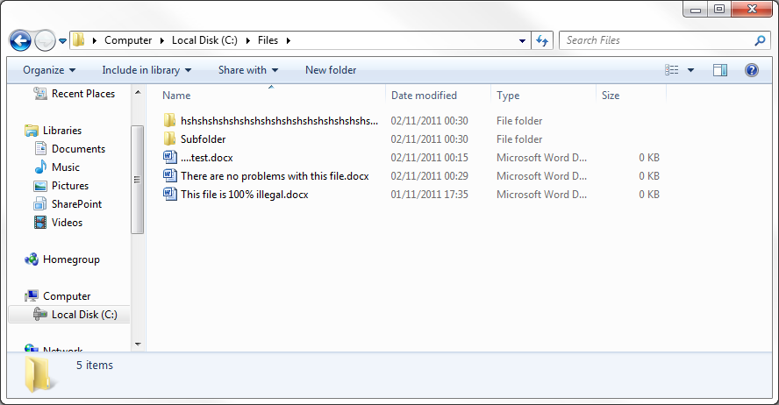The height and width of the screenshot is (405, 779).
Task: Click the Back navigation arrow button
Action: 20,40
